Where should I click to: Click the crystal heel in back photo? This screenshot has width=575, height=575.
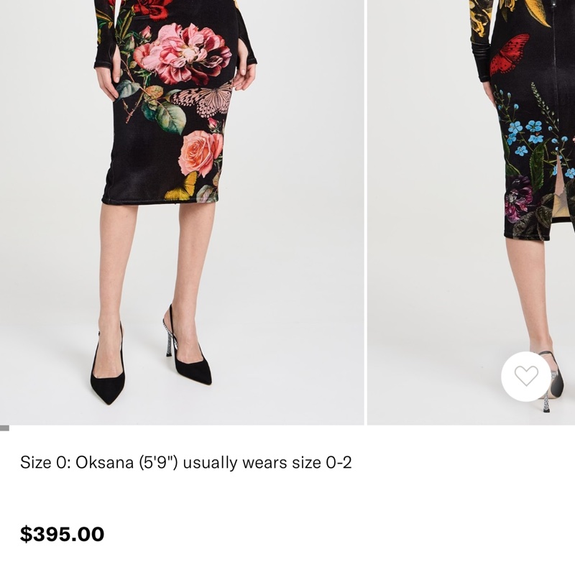pos(548,400)
